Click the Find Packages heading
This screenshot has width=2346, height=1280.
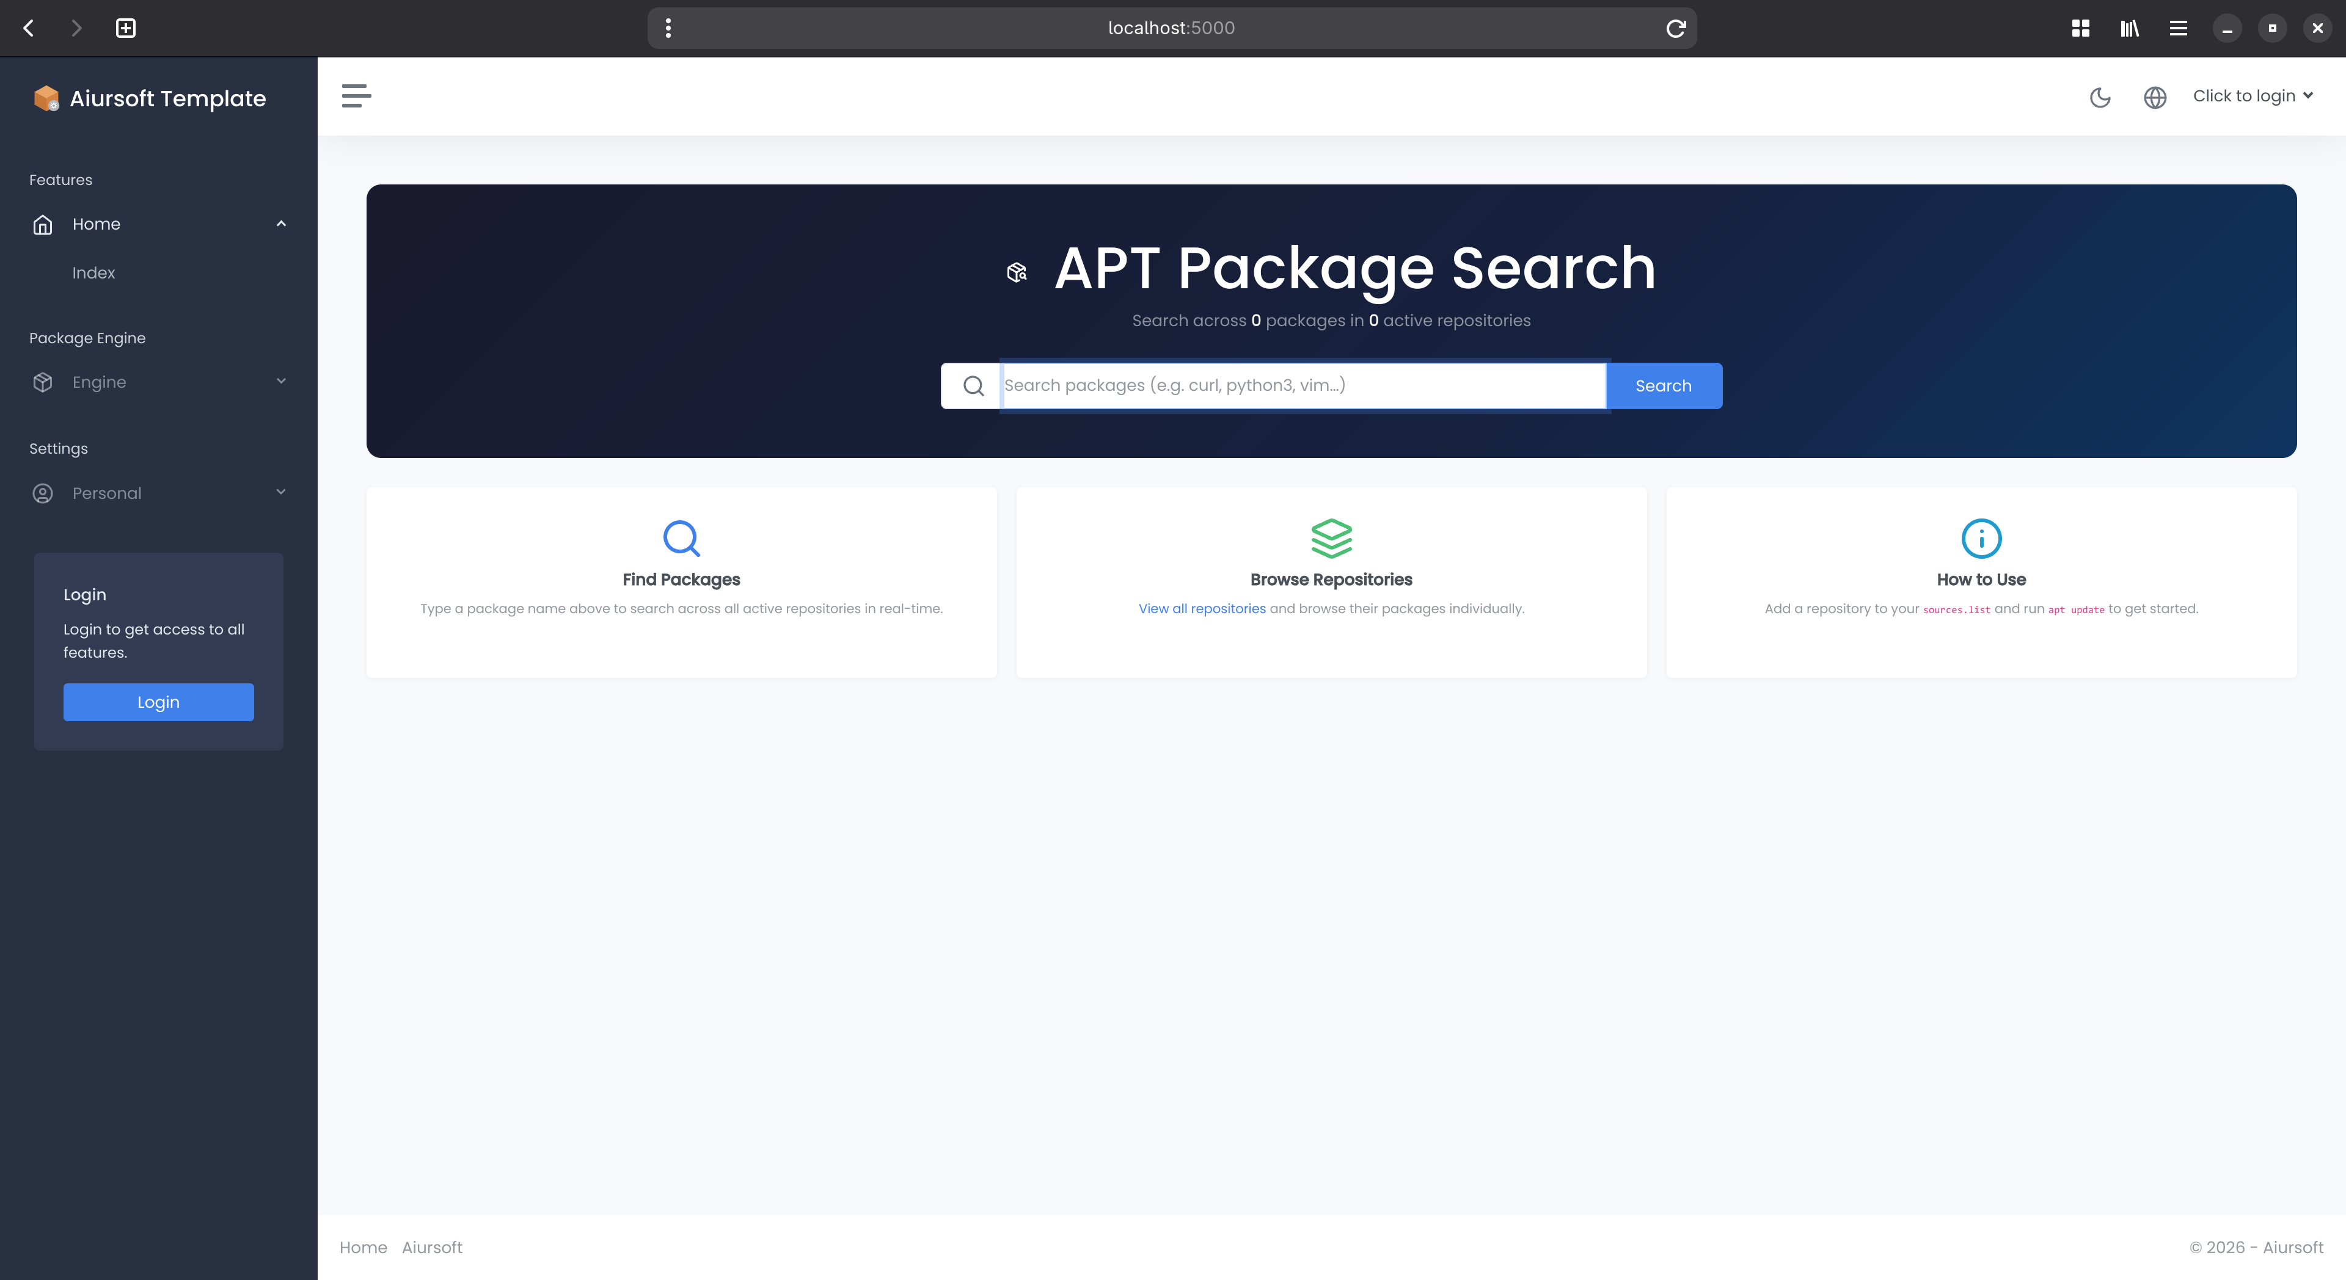(681, 580)
